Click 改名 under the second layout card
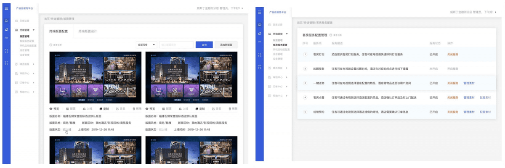This screenshot has width=505, height=168. (216, 108)
